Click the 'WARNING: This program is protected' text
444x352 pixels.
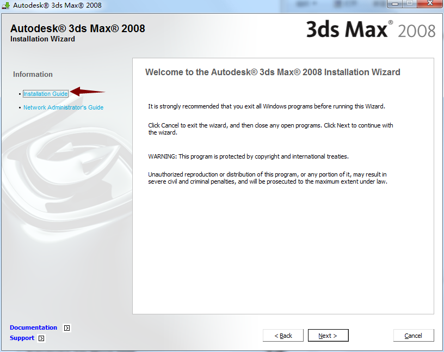[248, 156]
